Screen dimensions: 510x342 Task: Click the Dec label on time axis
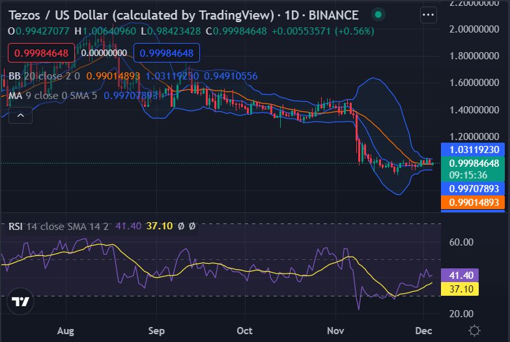[423, 331]
